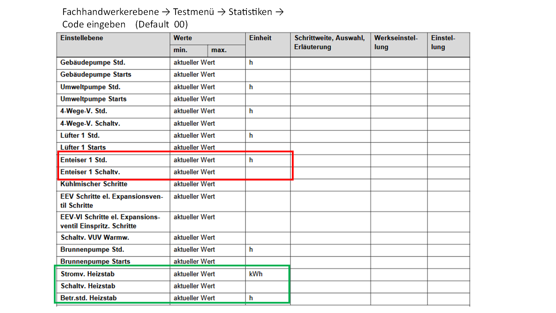Click 'aktueller Wert' in Brunnenpumpe Std. row
Image resolution: width=556 pixels, height=313 pixels.
[194, 250]
